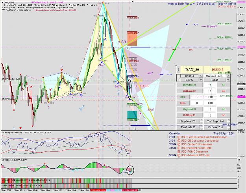Click the -161.25 profit value field
246x193 pixels.
pos(215,80)
